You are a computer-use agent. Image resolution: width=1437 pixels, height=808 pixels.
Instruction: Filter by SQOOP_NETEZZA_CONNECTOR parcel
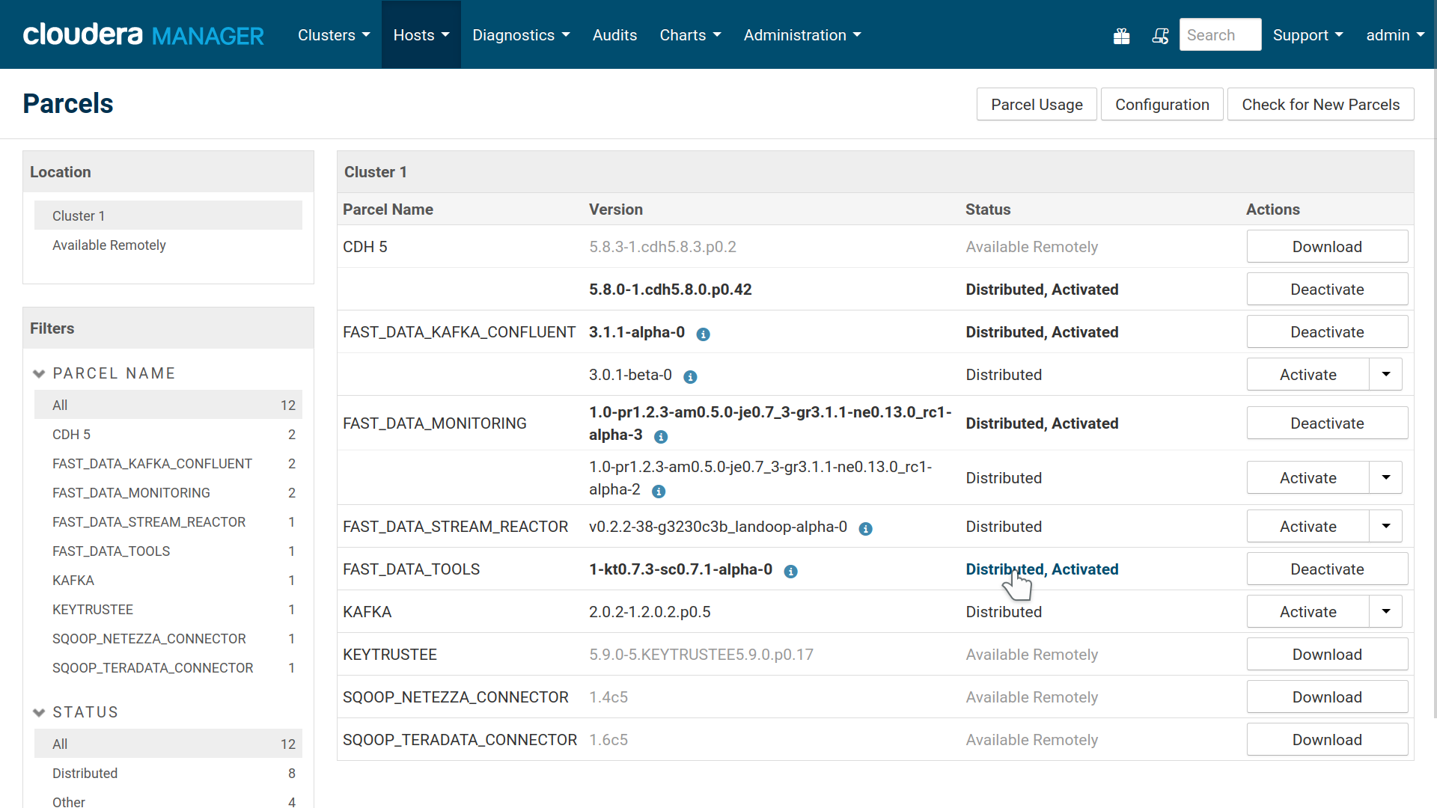168,638
